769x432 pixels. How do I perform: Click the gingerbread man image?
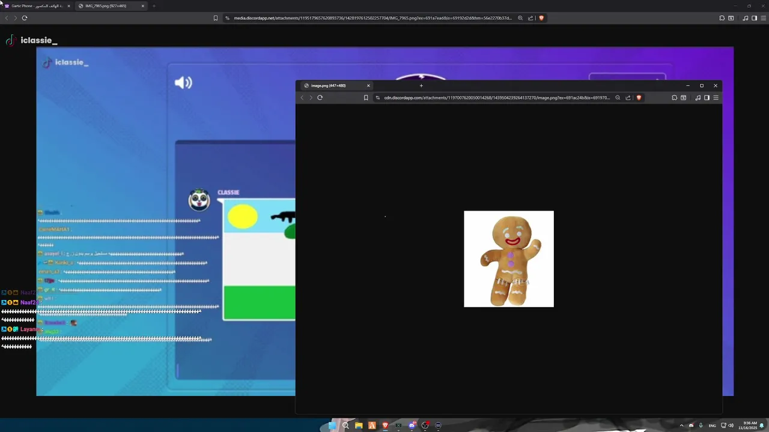pos(509,259)
